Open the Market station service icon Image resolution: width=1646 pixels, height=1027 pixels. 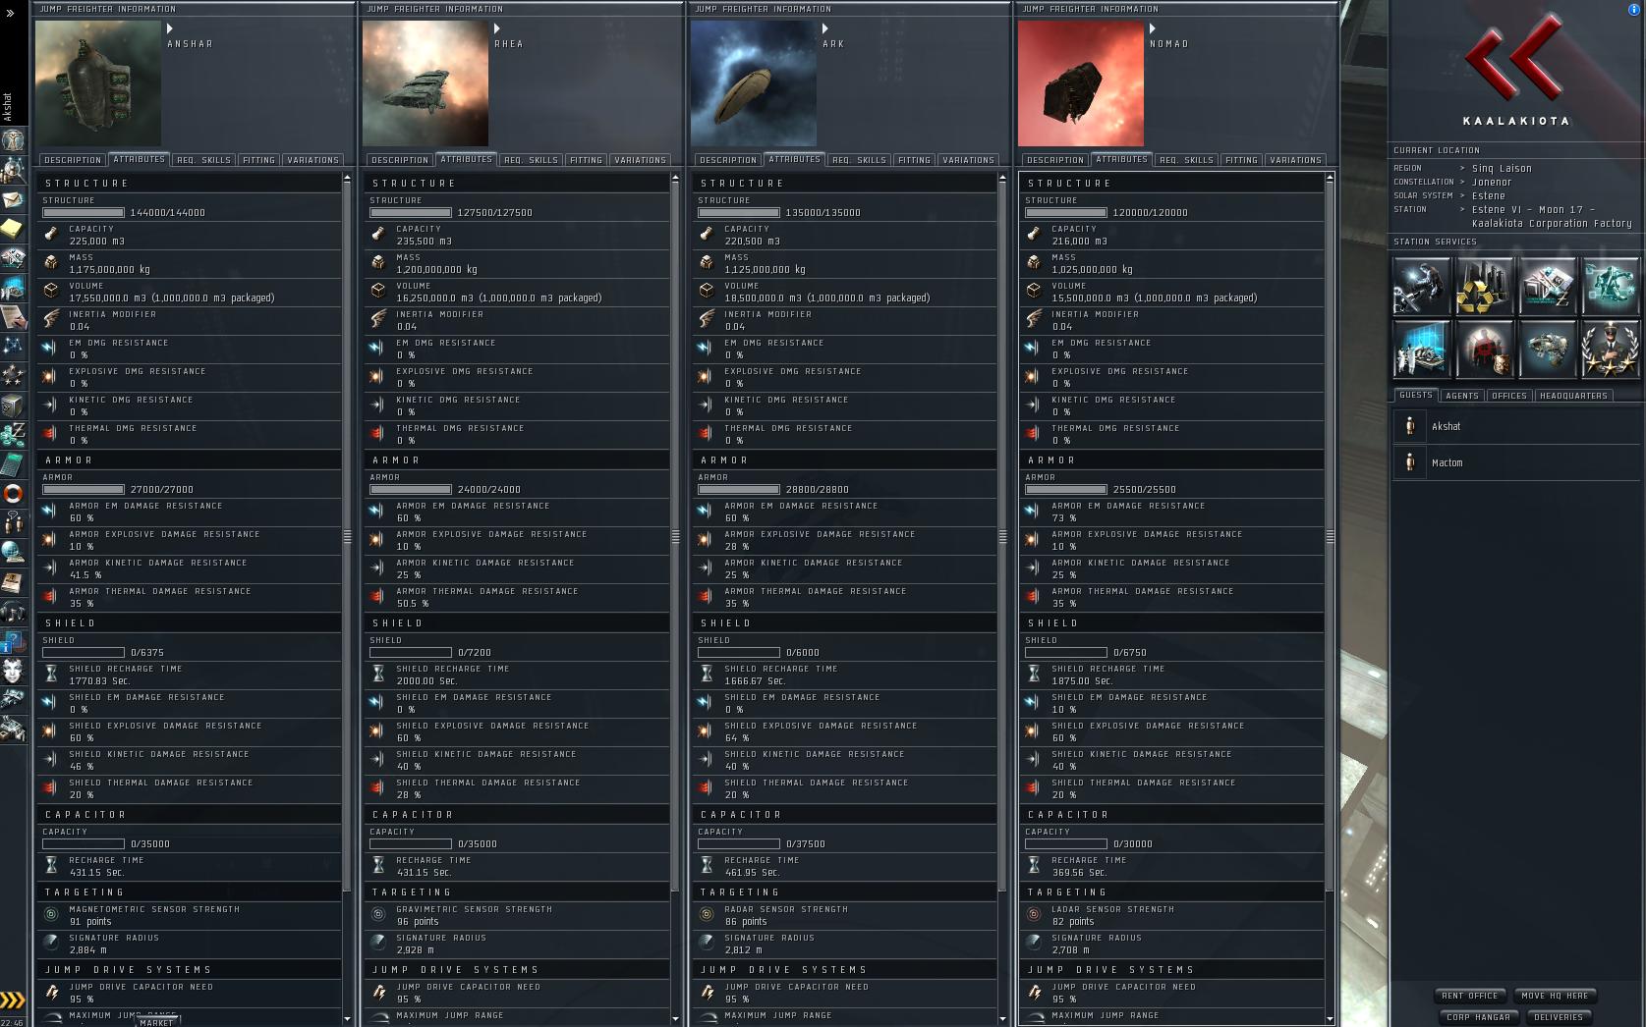[1547, 286]
